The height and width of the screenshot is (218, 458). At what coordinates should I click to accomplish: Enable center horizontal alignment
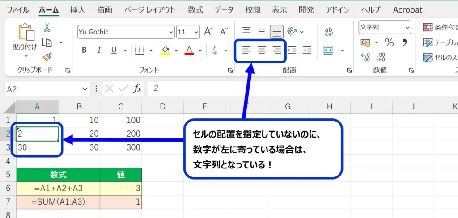pos(262,50)
